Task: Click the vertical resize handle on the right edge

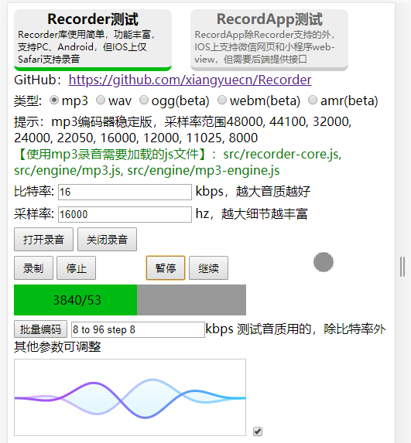Action: coord(402,267)
